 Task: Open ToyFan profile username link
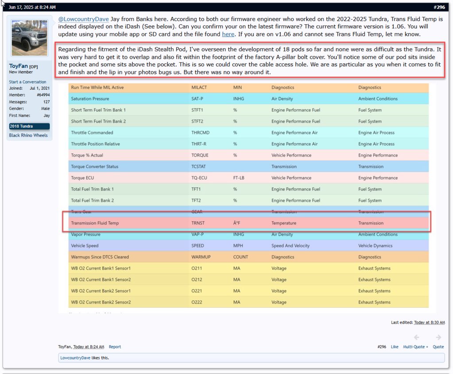(18, 66)
